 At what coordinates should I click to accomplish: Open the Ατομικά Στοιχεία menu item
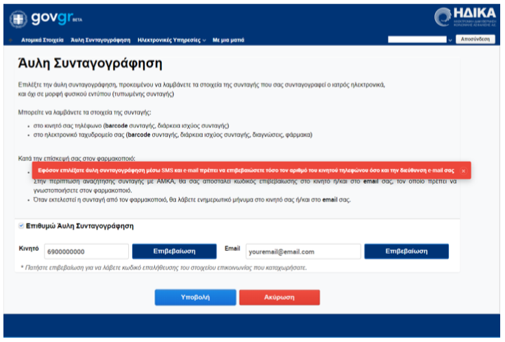(x=42, y=40)
